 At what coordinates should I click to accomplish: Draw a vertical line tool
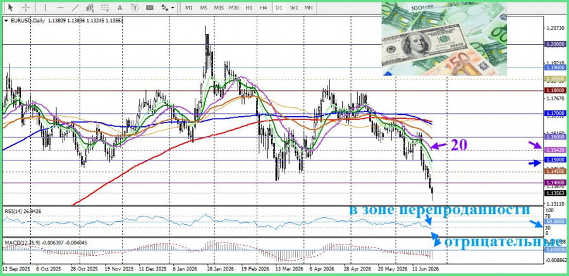point(45,7)
